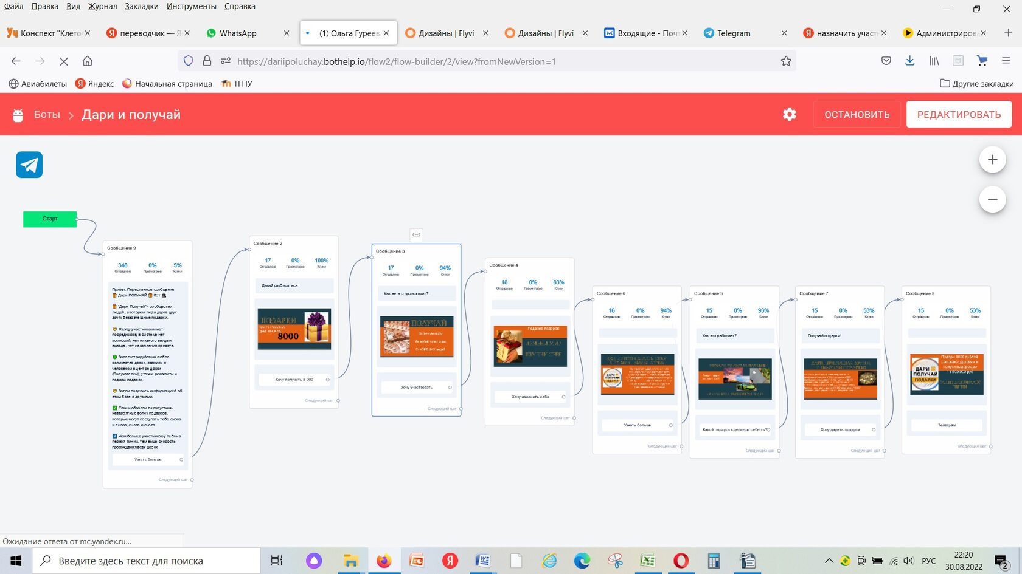The image size is (1022, 574).
Task: Open the Боты breadcrumb link
Action: (x=47, y=114)
